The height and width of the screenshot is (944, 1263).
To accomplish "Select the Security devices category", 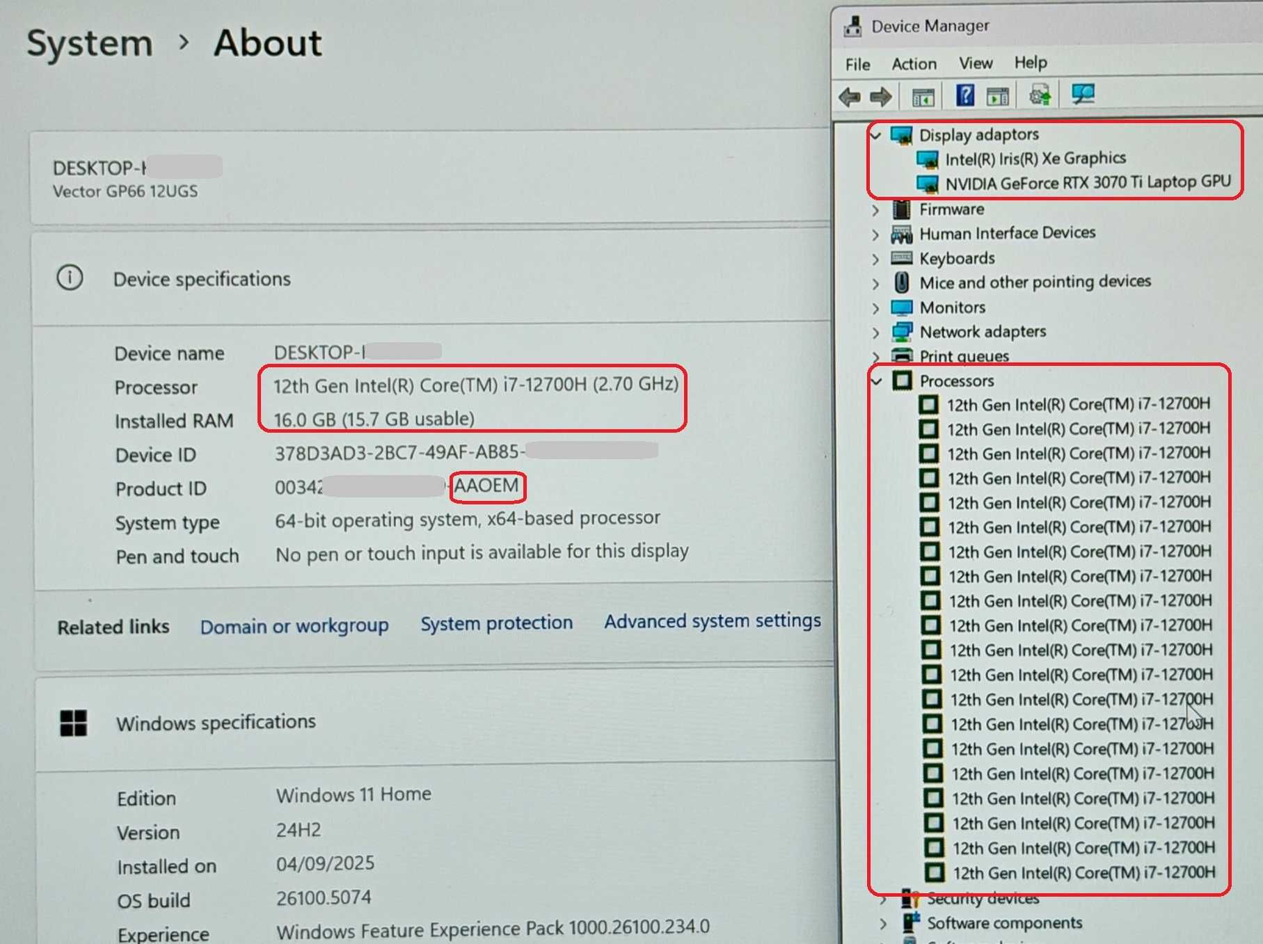I will point(983,899).
